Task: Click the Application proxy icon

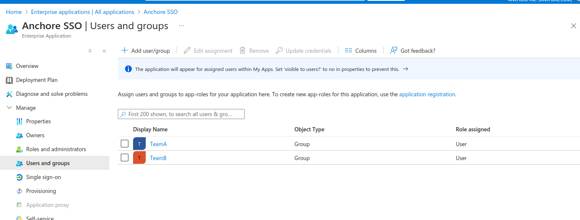Action: 19,205
